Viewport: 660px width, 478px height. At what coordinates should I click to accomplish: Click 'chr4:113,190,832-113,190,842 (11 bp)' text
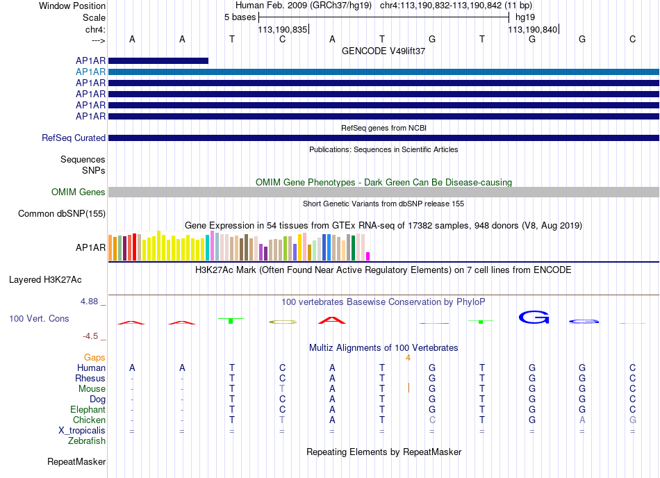[456, 6]
